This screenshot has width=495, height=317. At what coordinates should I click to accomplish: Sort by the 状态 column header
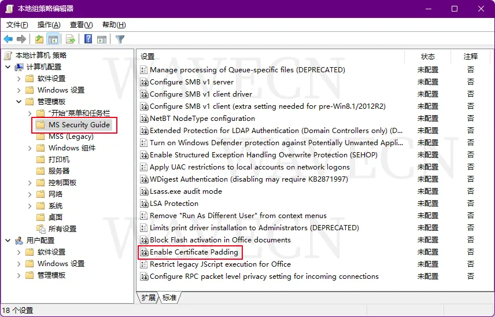pyautogui.click(x=428, y=57)
